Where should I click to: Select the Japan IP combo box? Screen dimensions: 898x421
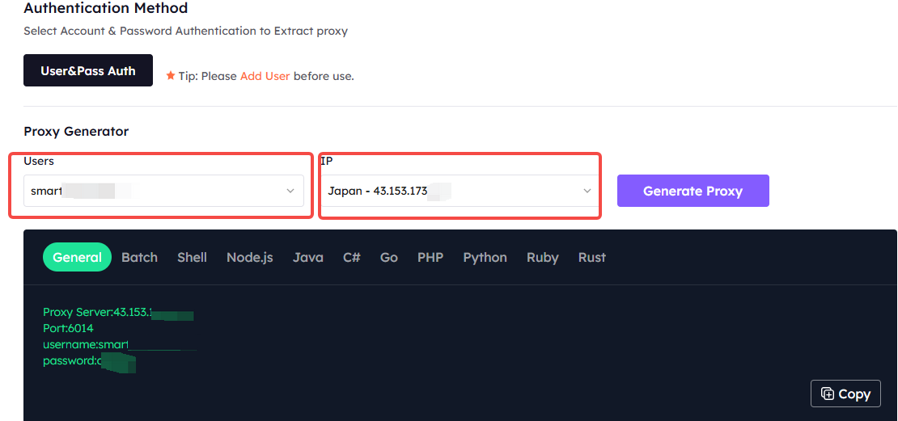click(x=460, y=191)
